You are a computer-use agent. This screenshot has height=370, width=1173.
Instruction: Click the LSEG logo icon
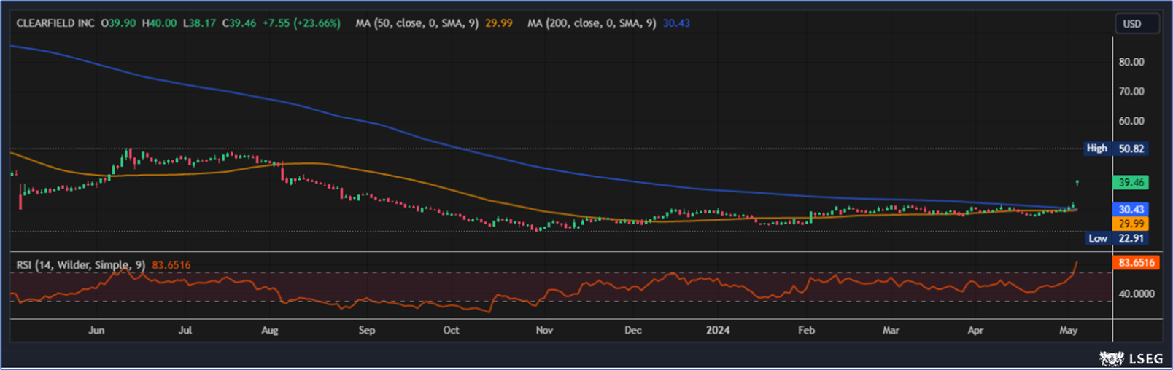[1111, 358]
